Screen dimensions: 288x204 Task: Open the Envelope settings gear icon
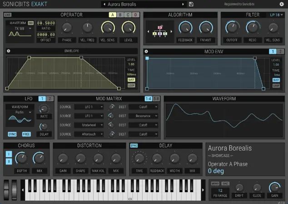click(x=8, y=51)
